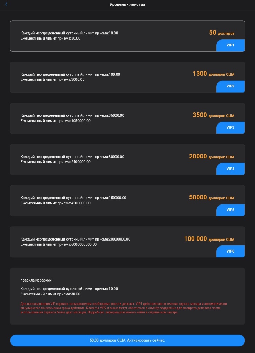Click the 'правила иерархии' heading
Image resolution: width=255 pixels, height=353 pixels.
click(36, 280)
